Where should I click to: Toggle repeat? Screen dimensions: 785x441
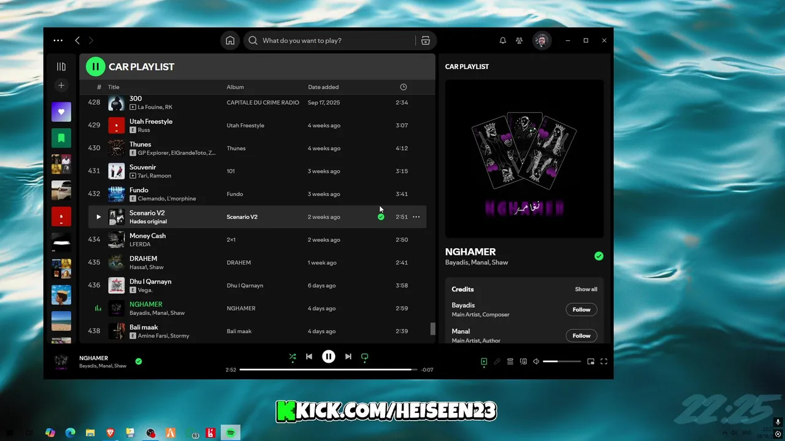(x=364, y=356)
